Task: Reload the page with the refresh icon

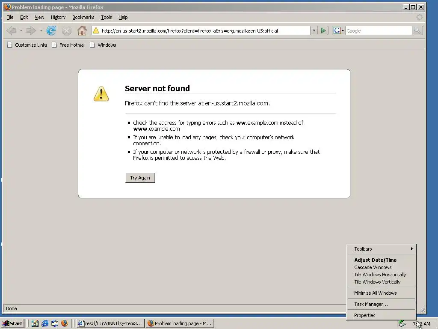Action: click(51, 30)
